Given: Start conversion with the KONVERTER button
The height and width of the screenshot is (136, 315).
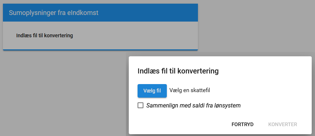Looking at the screenshot, I should (283, 124).
